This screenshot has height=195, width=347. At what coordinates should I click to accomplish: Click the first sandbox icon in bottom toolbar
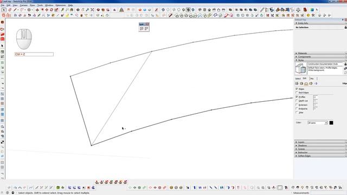coord(97,182)
